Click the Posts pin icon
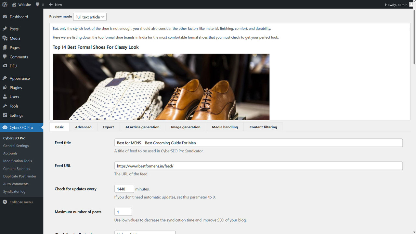Image resolution: width=416 pixels, height=234 pixels. [5, 29]
